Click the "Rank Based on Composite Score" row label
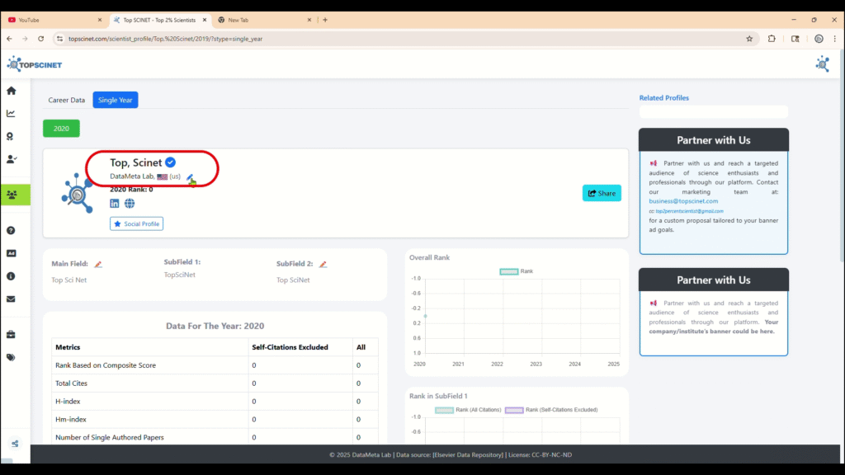The image size is (845, 475). (106, 365)
